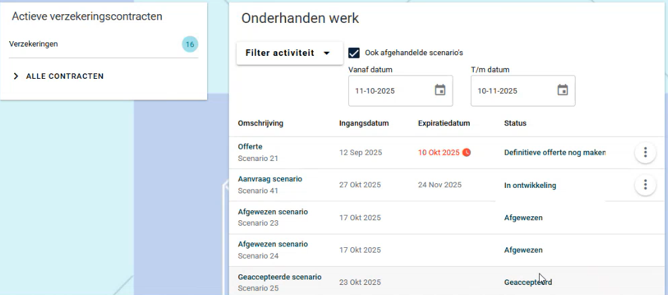
Task: Open Afgewezen scenario Scenario 24
Action: point(273,244)
